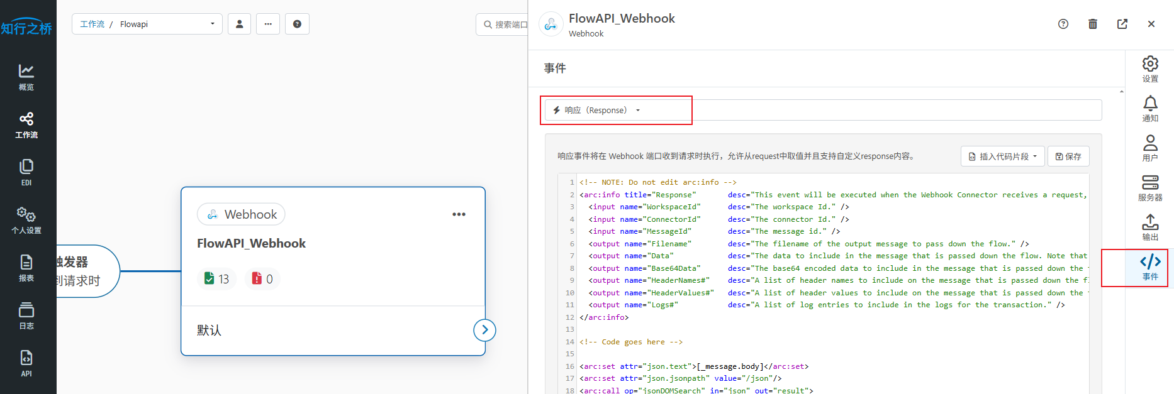1174x394 pixels.
Task: Click the Webhook card output arrow circle
Action: (x=484, y=330)
